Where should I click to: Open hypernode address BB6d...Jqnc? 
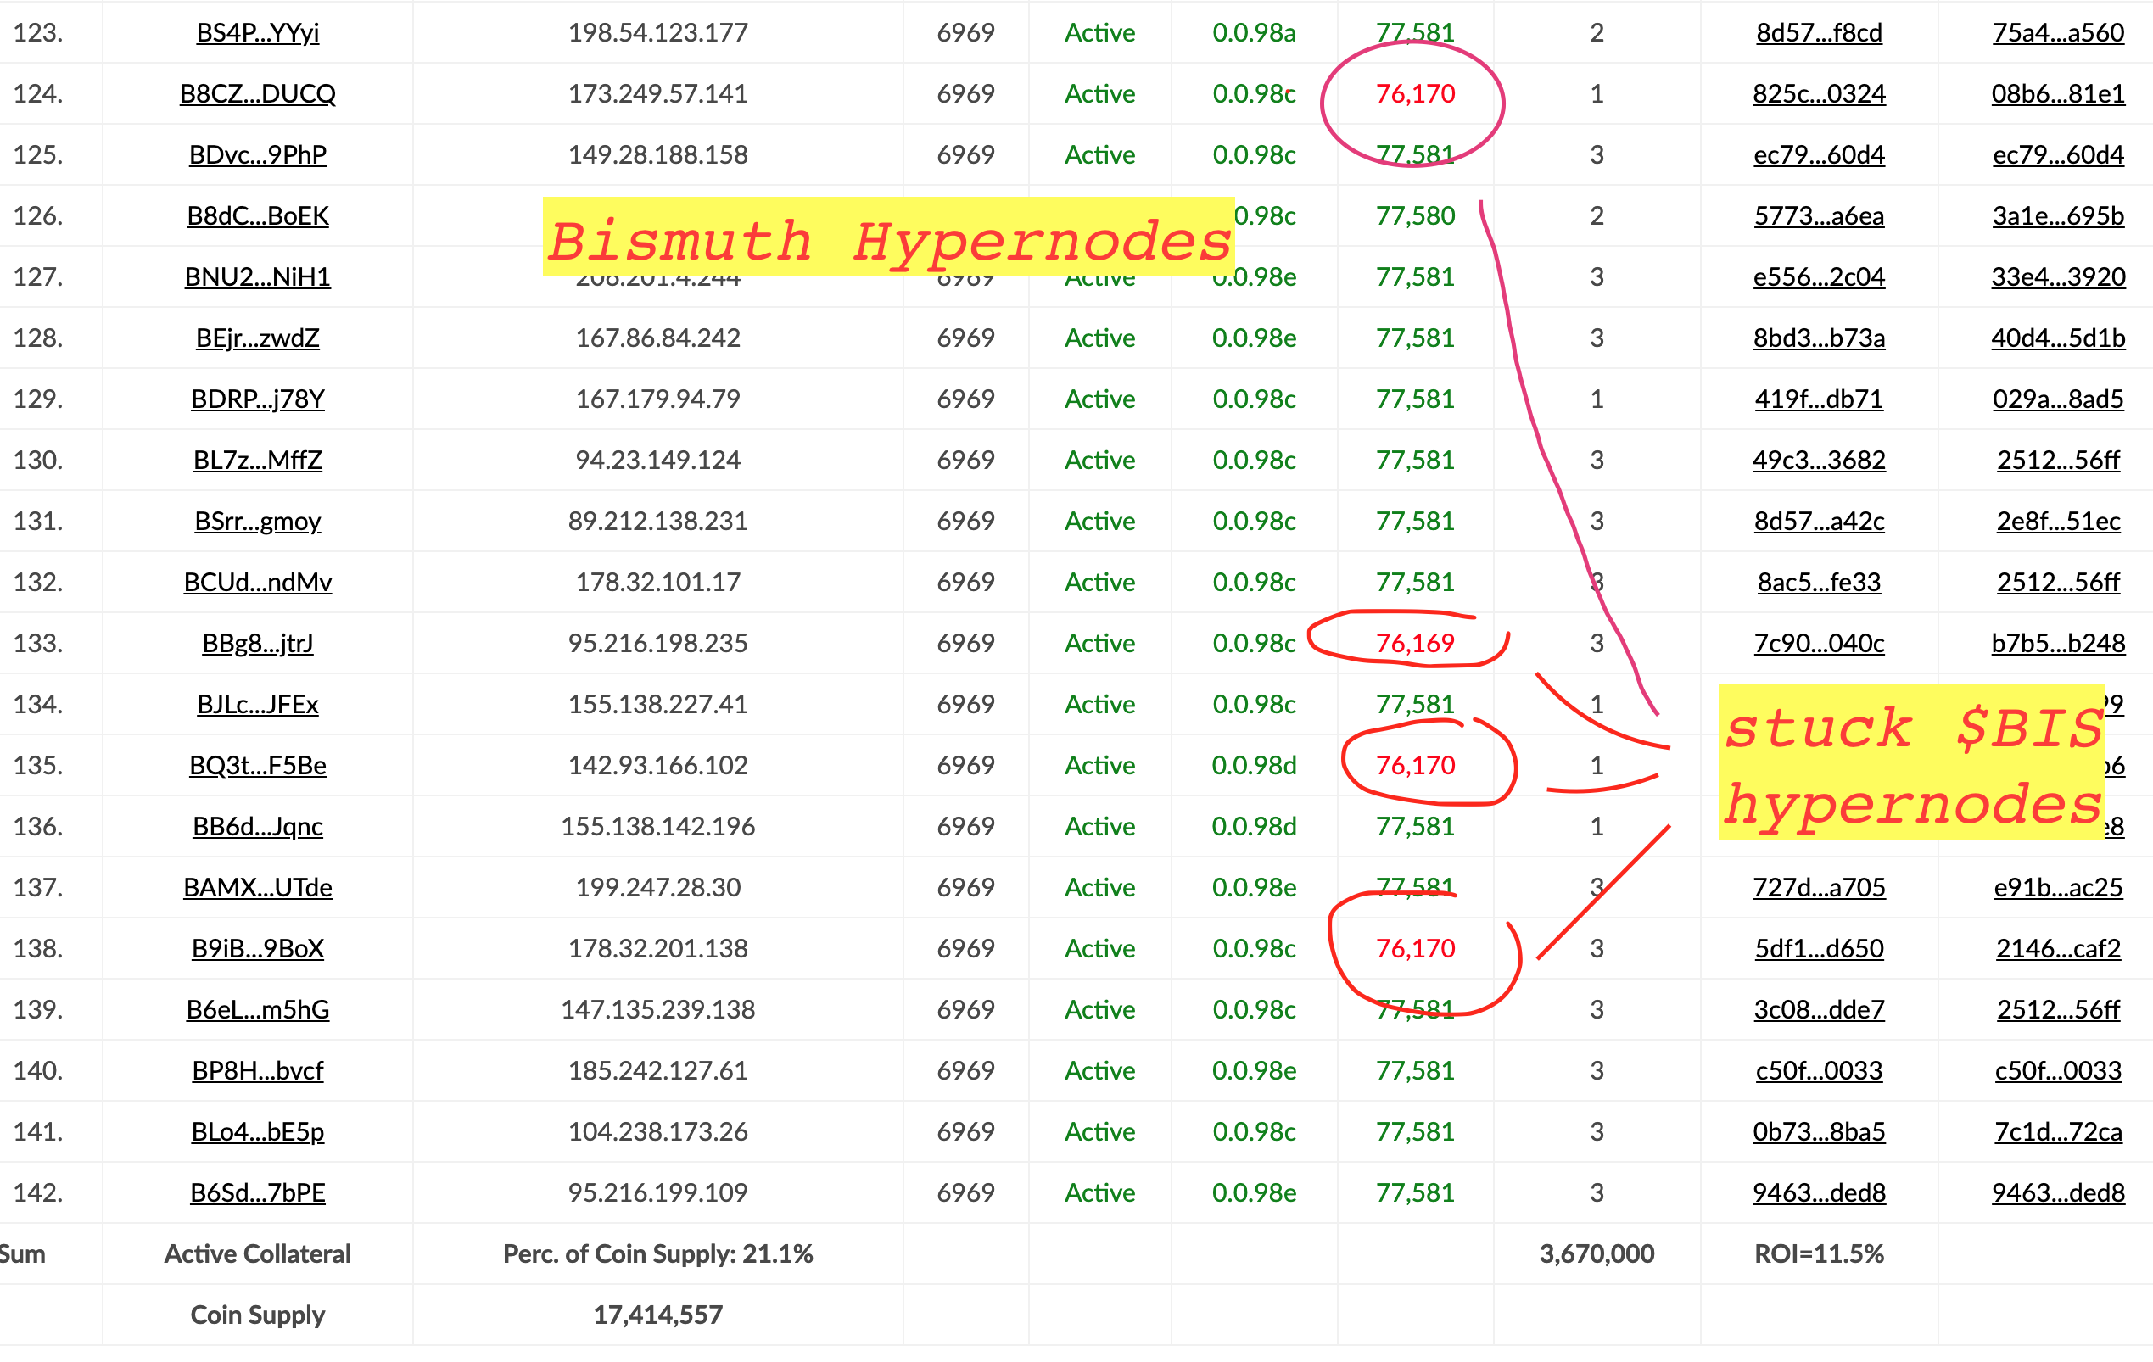click(258, 827)
